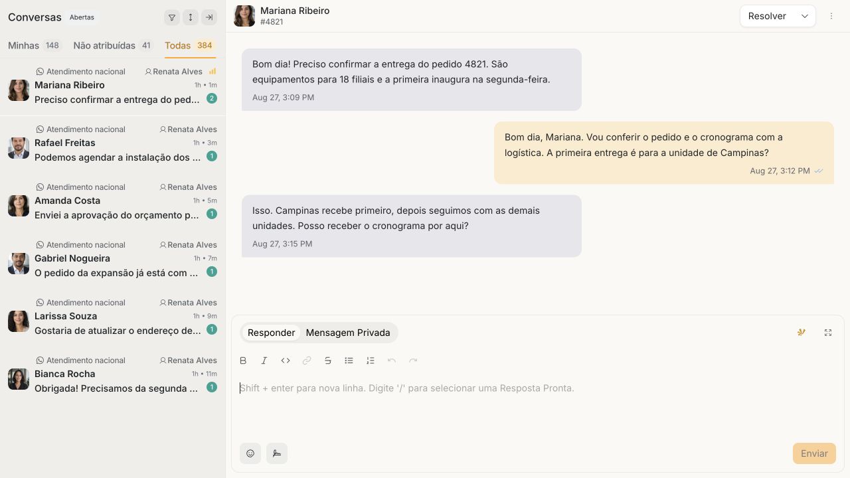The width and height of the screenshot is (850, 478).
Task: Insert a bulleted list
Action: tap(349, 360)
